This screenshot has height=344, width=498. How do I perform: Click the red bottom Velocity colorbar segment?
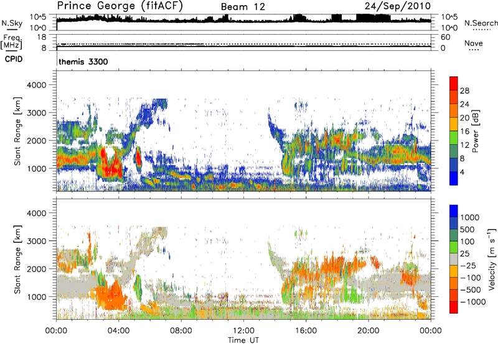(x=454, y=307)
